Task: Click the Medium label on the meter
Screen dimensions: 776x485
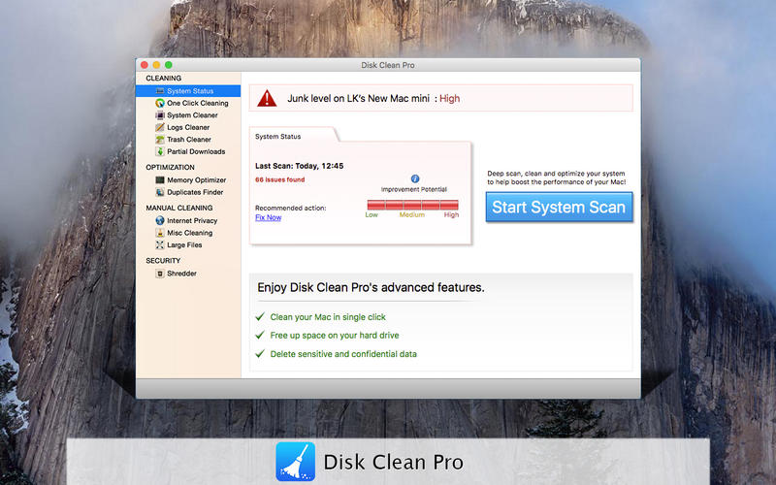Action: tap(411, 214)
